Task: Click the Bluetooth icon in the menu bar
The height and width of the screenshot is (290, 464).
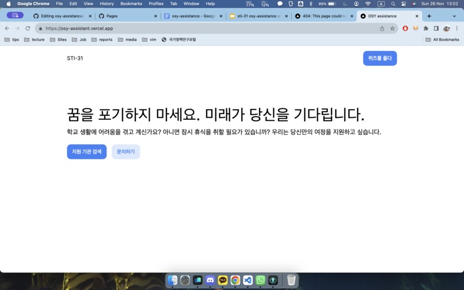Action: click(x=311, y=4)
